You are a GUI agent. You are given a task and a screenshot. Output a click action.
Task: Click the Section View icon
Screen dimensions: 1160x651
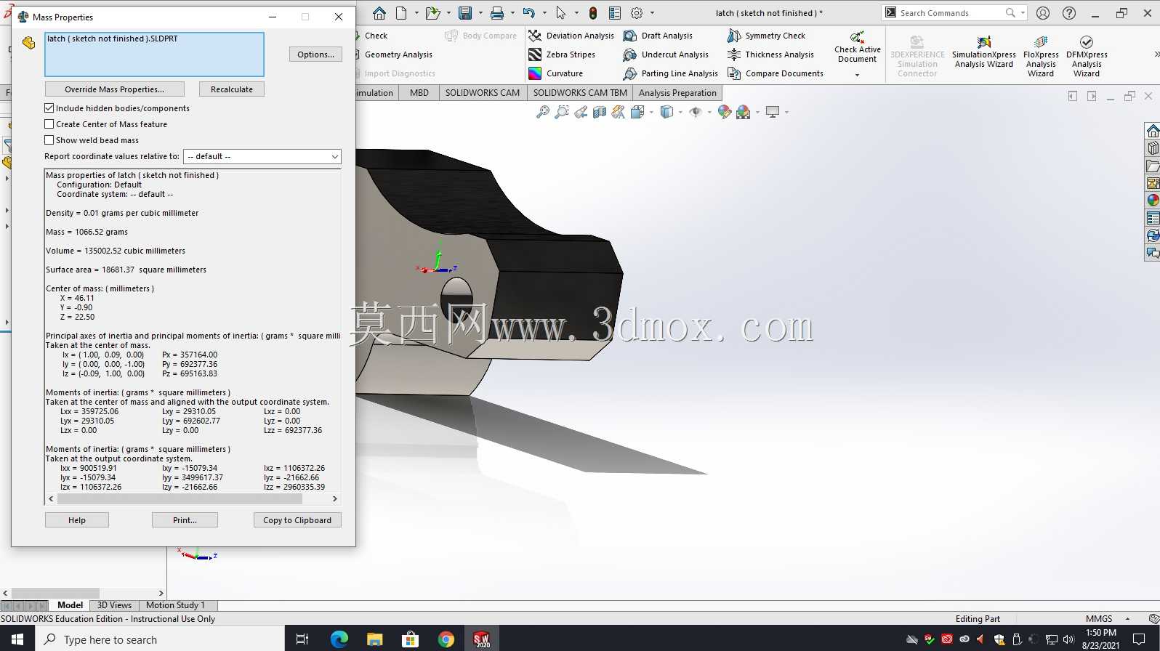600,112
